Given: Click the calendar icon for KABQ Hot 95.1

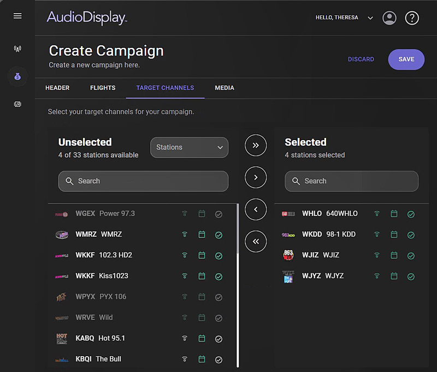Looking at the screenshot, I should [202, 338].
